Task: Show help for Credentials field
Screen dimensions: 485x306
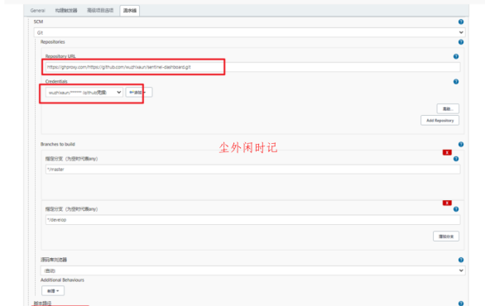Action: click(456, 82)
